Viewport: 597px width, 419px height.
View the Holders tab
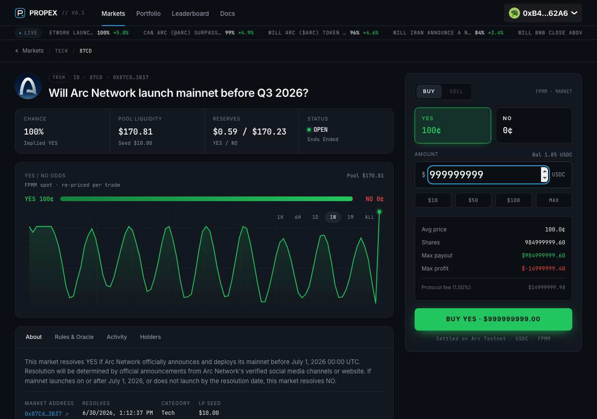(x=150, y=337)
